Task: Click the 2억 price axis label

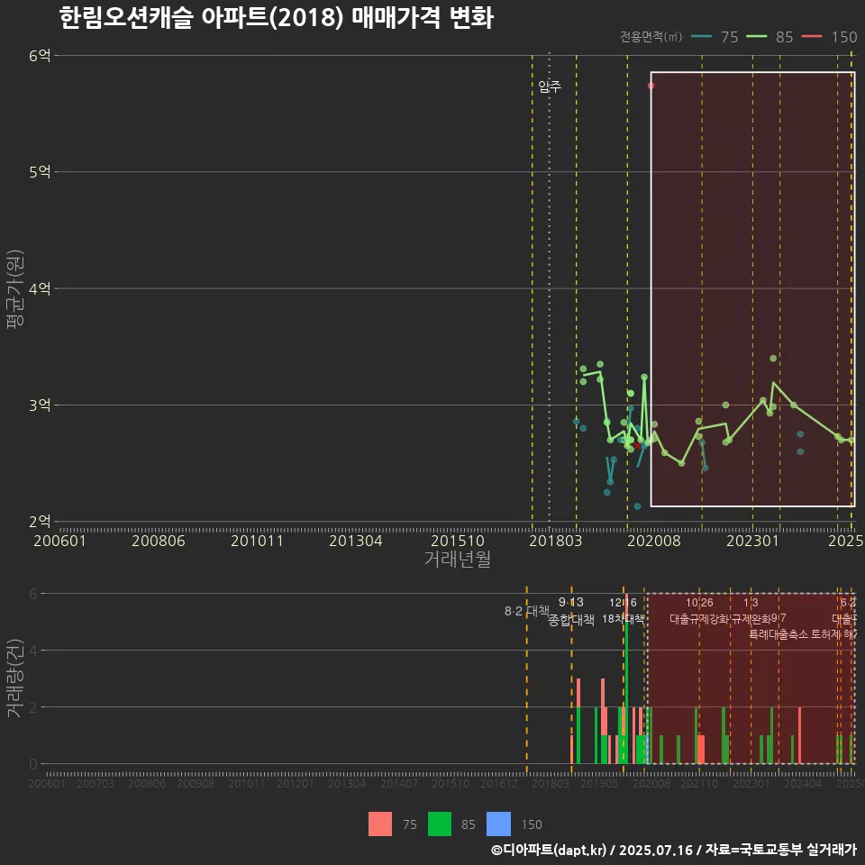Action: click(x=40, y=522)
